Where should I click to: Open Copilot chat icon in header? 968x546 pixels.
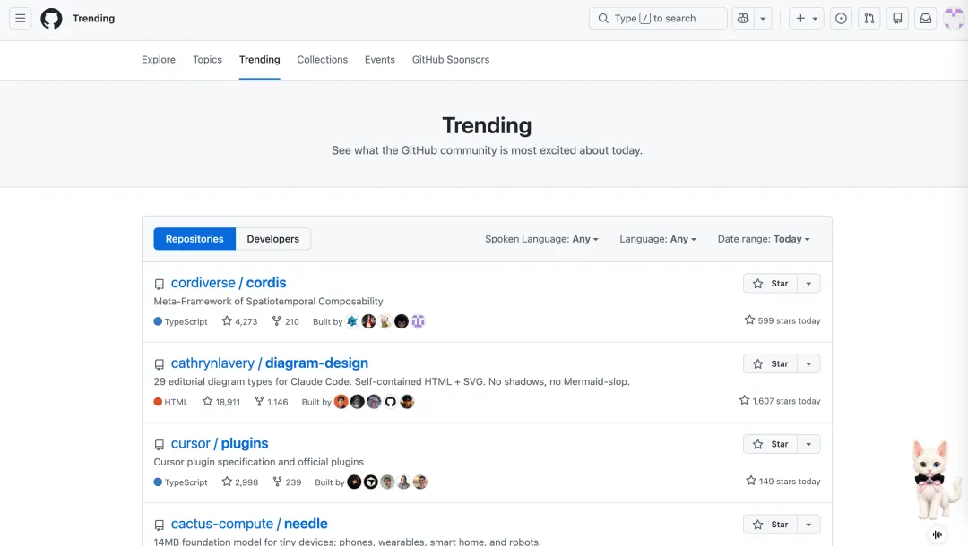743,19
